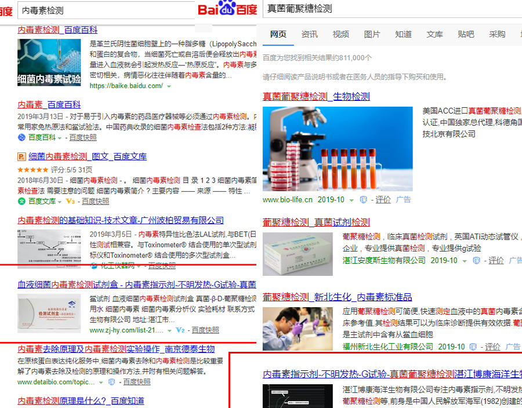Open the 广州波柏贸易有限公司 内毒素检测的基础知识 link
Screen dimensions: 522x408
click(x=121, y=220)
